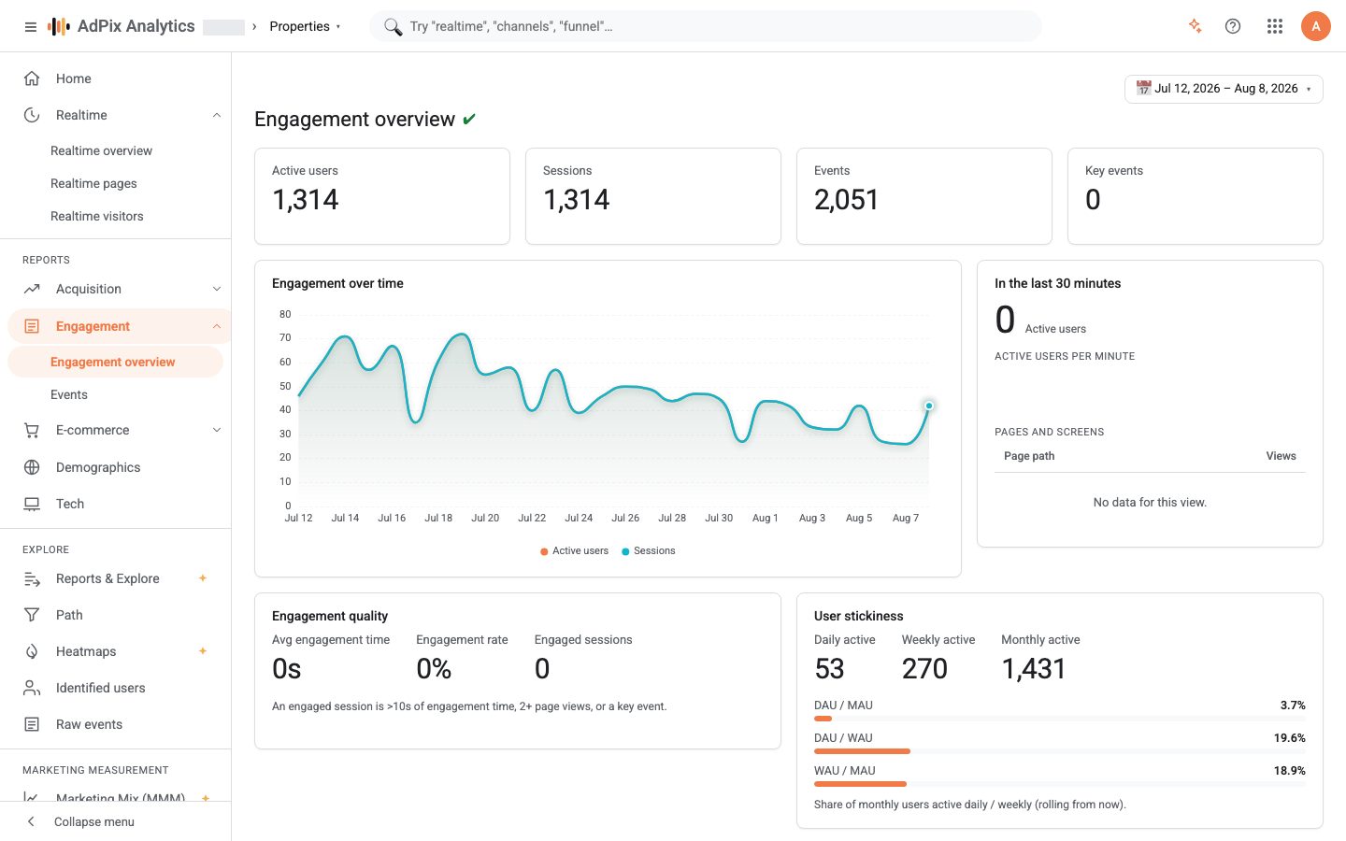Screen dimensions: 1346x841
Task: Click the Raw events list icon
Action: click(32, 724)
